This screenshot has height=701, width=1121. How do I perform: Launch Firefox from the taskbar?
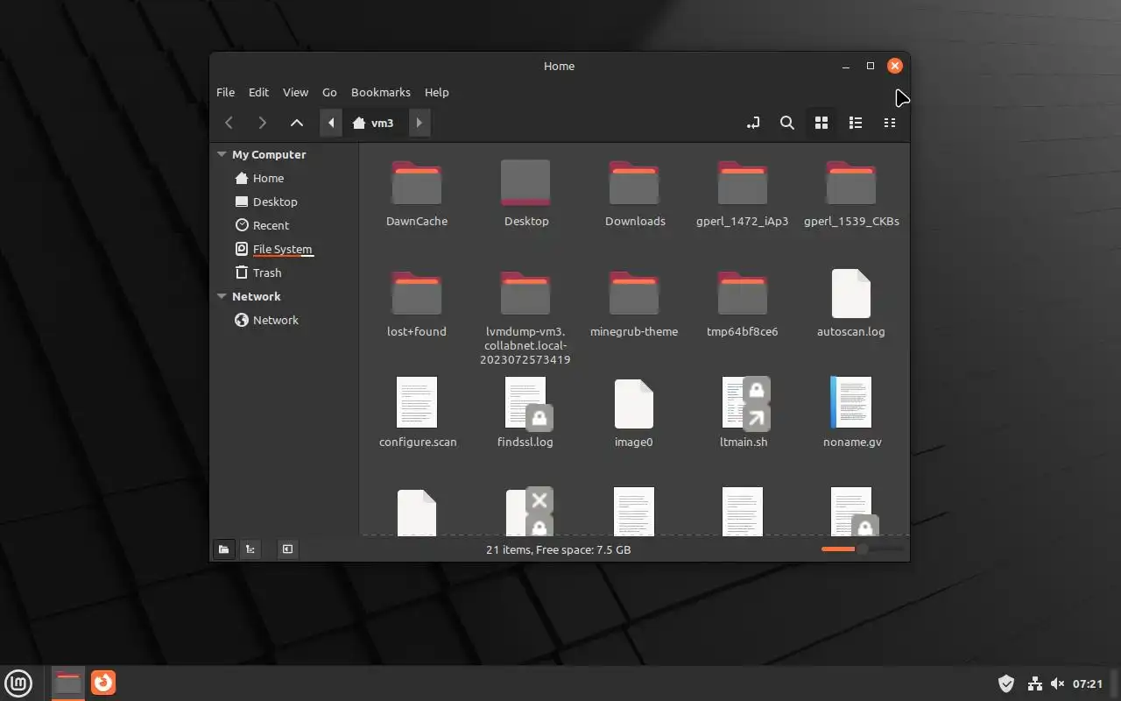103,682
